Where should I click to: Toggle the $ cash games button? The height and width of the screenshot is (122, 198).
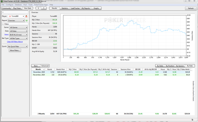point(38,8)
